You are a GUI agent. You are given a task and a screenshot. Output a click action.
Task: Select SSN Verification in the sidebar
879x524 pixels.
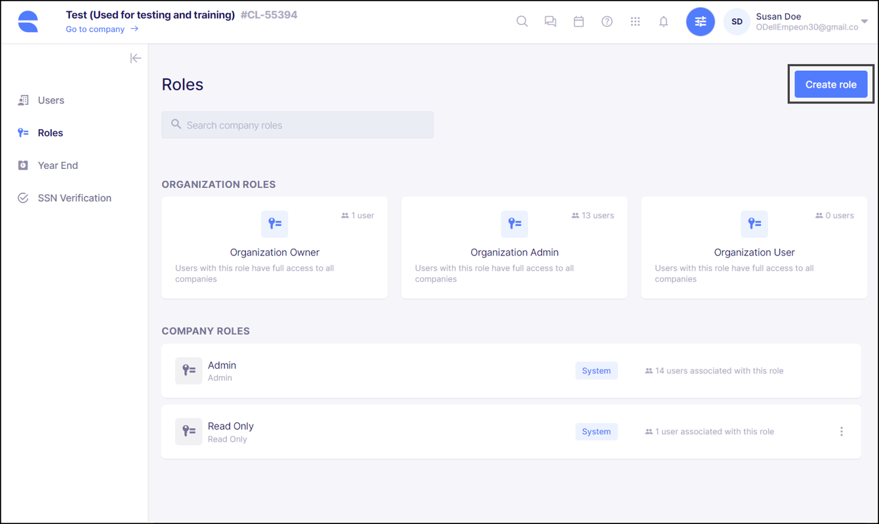click(x=73, y=197)
